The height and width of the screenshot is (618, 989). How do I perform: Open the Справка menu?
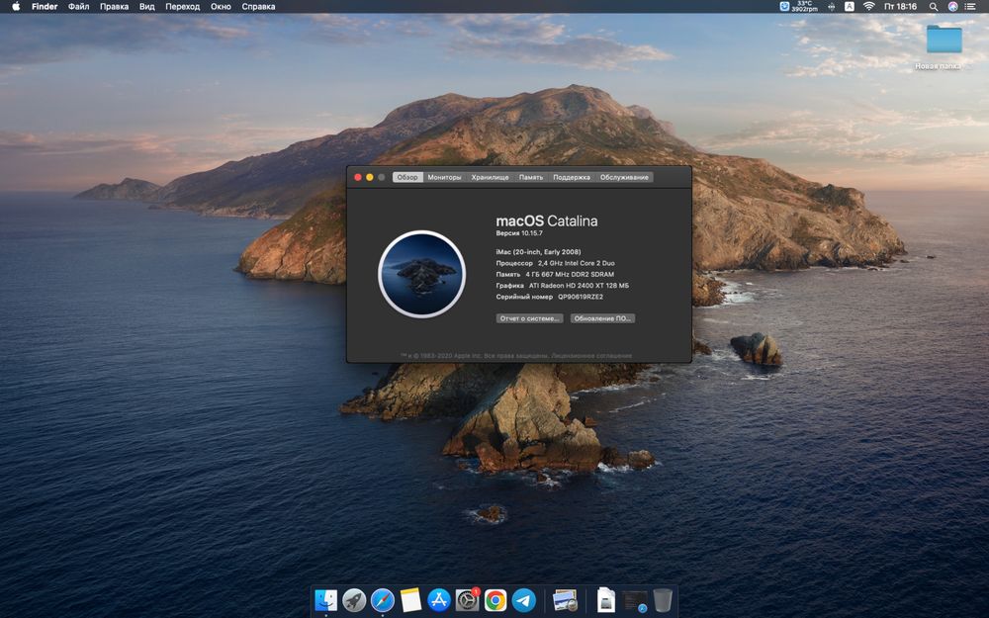coord(258,6)
